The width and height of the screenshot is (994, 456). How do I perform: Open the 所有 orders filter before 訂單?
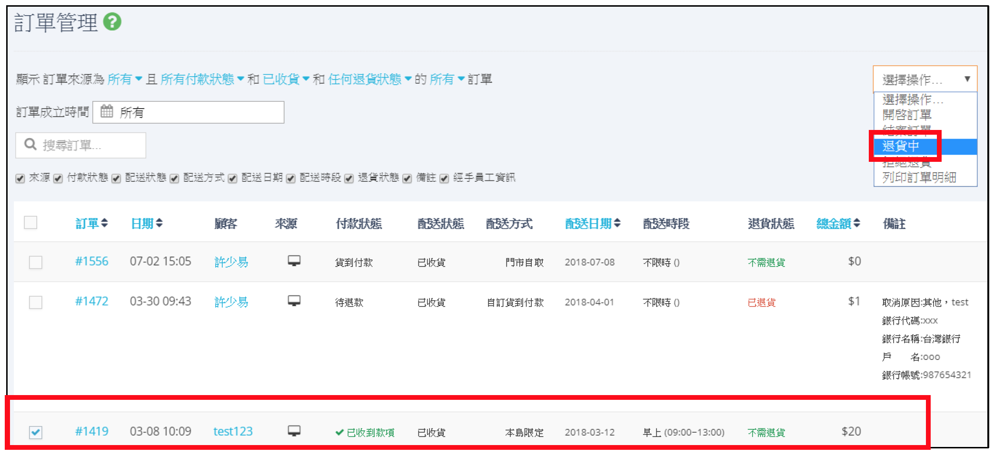(x=447, y=79)
